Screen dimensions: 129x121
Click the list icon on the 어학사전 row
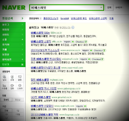tap(22, 59)
